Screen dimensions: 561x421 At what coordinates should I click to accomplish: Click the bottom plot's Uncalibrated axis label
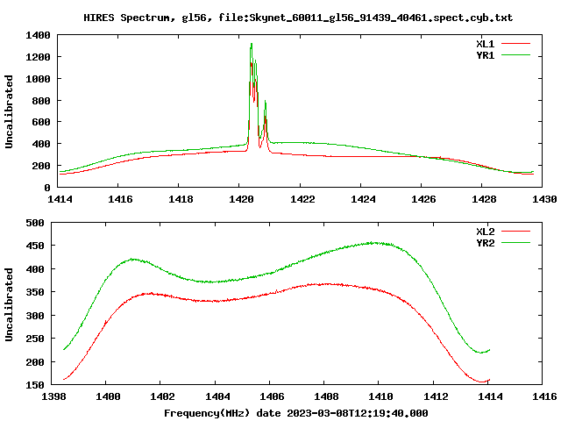(x=9, y=304)
